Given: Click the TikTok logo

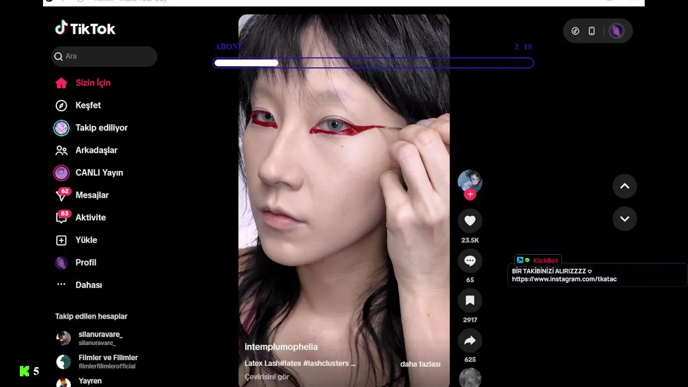Looking at the screenshot, I should [x=85, y=28].
